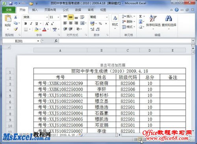Image resolution: width=197 pixels, height=144 pixels.
Task: Click the Save icon in quick access
Action: 11,4
